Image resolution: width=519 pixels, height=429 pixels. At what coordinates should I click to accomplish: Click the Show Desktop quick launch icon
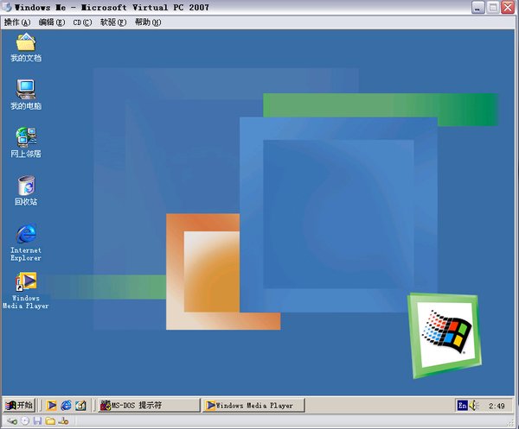(x=80, y=405)
